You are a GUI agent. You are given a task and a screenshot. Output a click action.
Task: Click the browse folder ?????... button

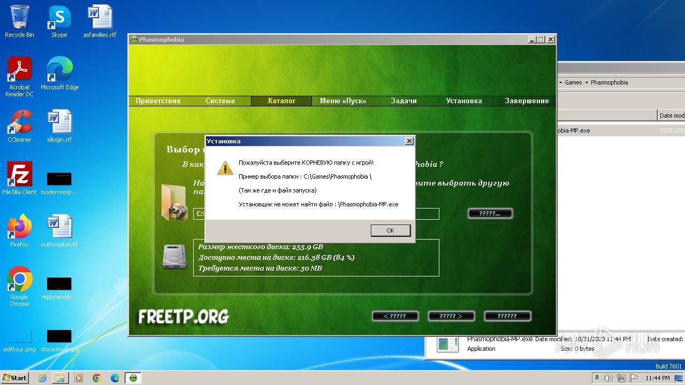490,213
